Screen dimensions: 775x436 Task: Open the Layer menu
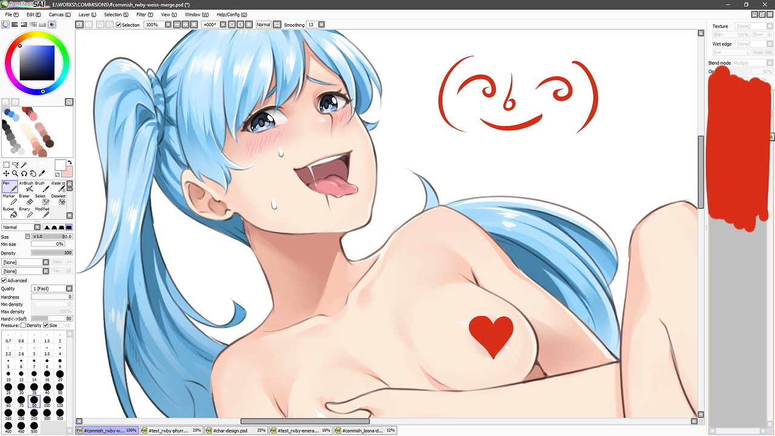[87, 14]
